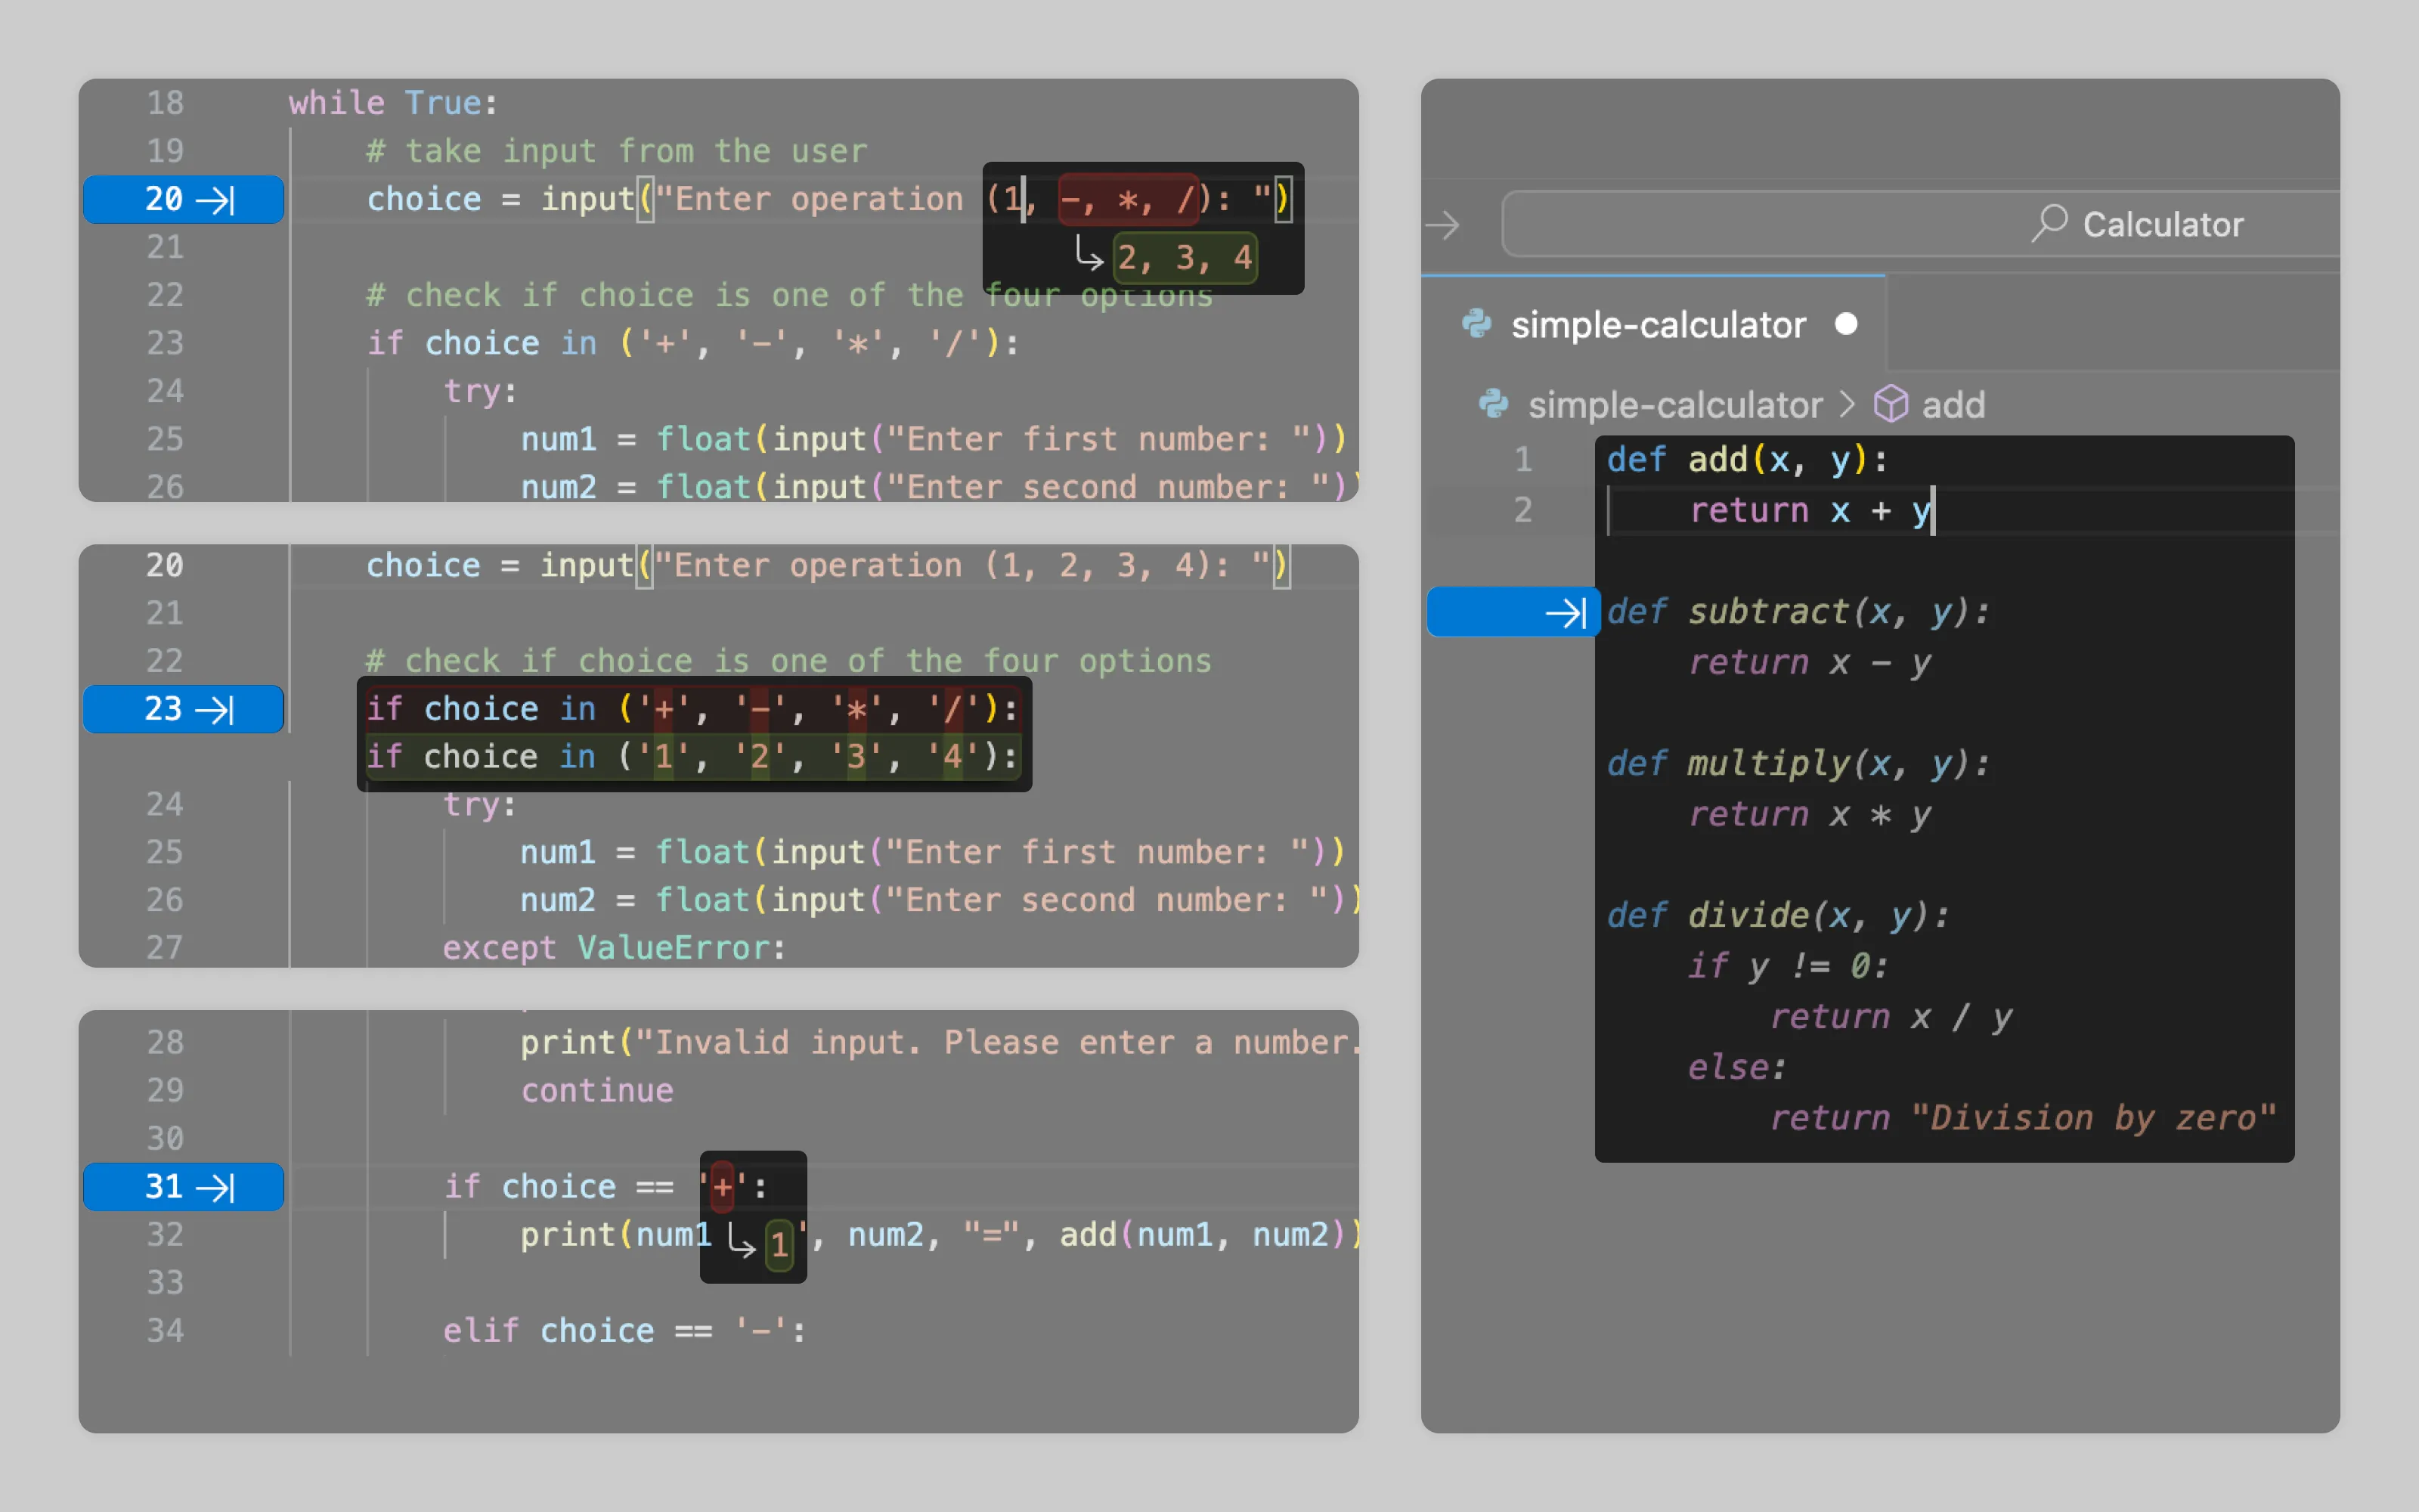Image resolution: width=2419 pixels, height=1512 pixels.
Task: Open the add symbol breadcrumb
Action: click(1953, 405)
